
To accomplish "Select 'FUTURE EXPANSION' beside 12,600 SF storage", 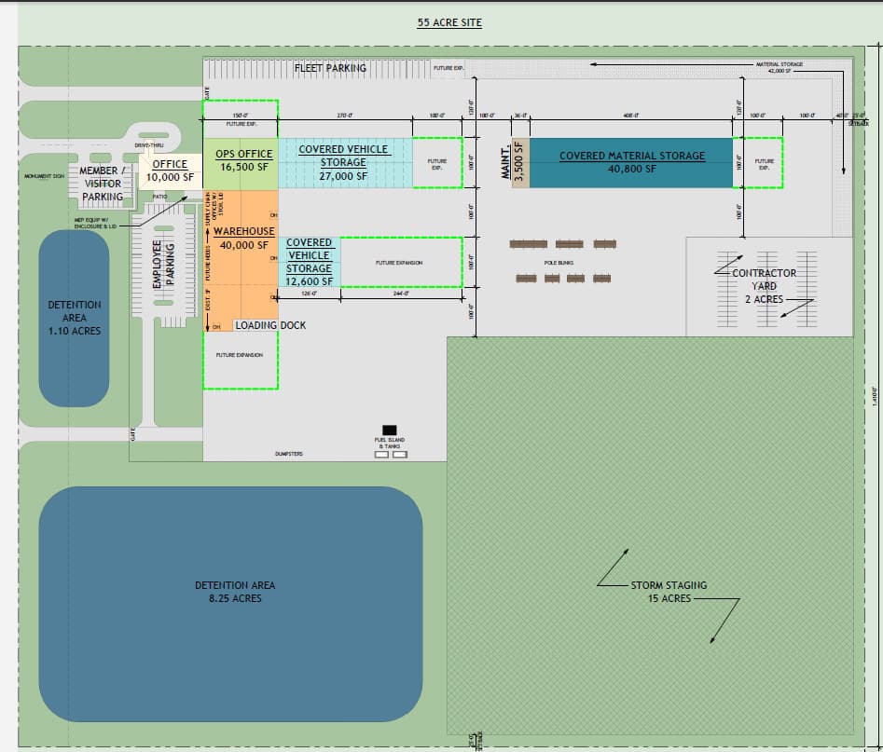I will pos(399,263).
